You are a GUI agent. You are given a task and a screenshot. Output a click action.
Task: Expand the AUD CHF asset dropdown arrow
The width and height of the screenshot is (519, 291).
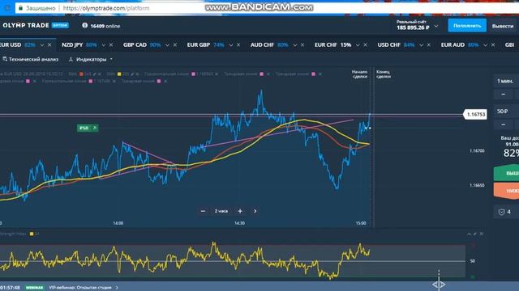[x=294, y=45]
